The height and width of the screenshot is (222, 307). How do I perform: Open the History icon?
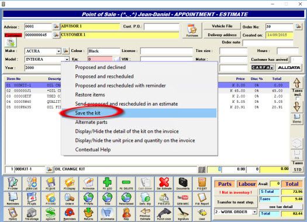click(x=13, y=214)
